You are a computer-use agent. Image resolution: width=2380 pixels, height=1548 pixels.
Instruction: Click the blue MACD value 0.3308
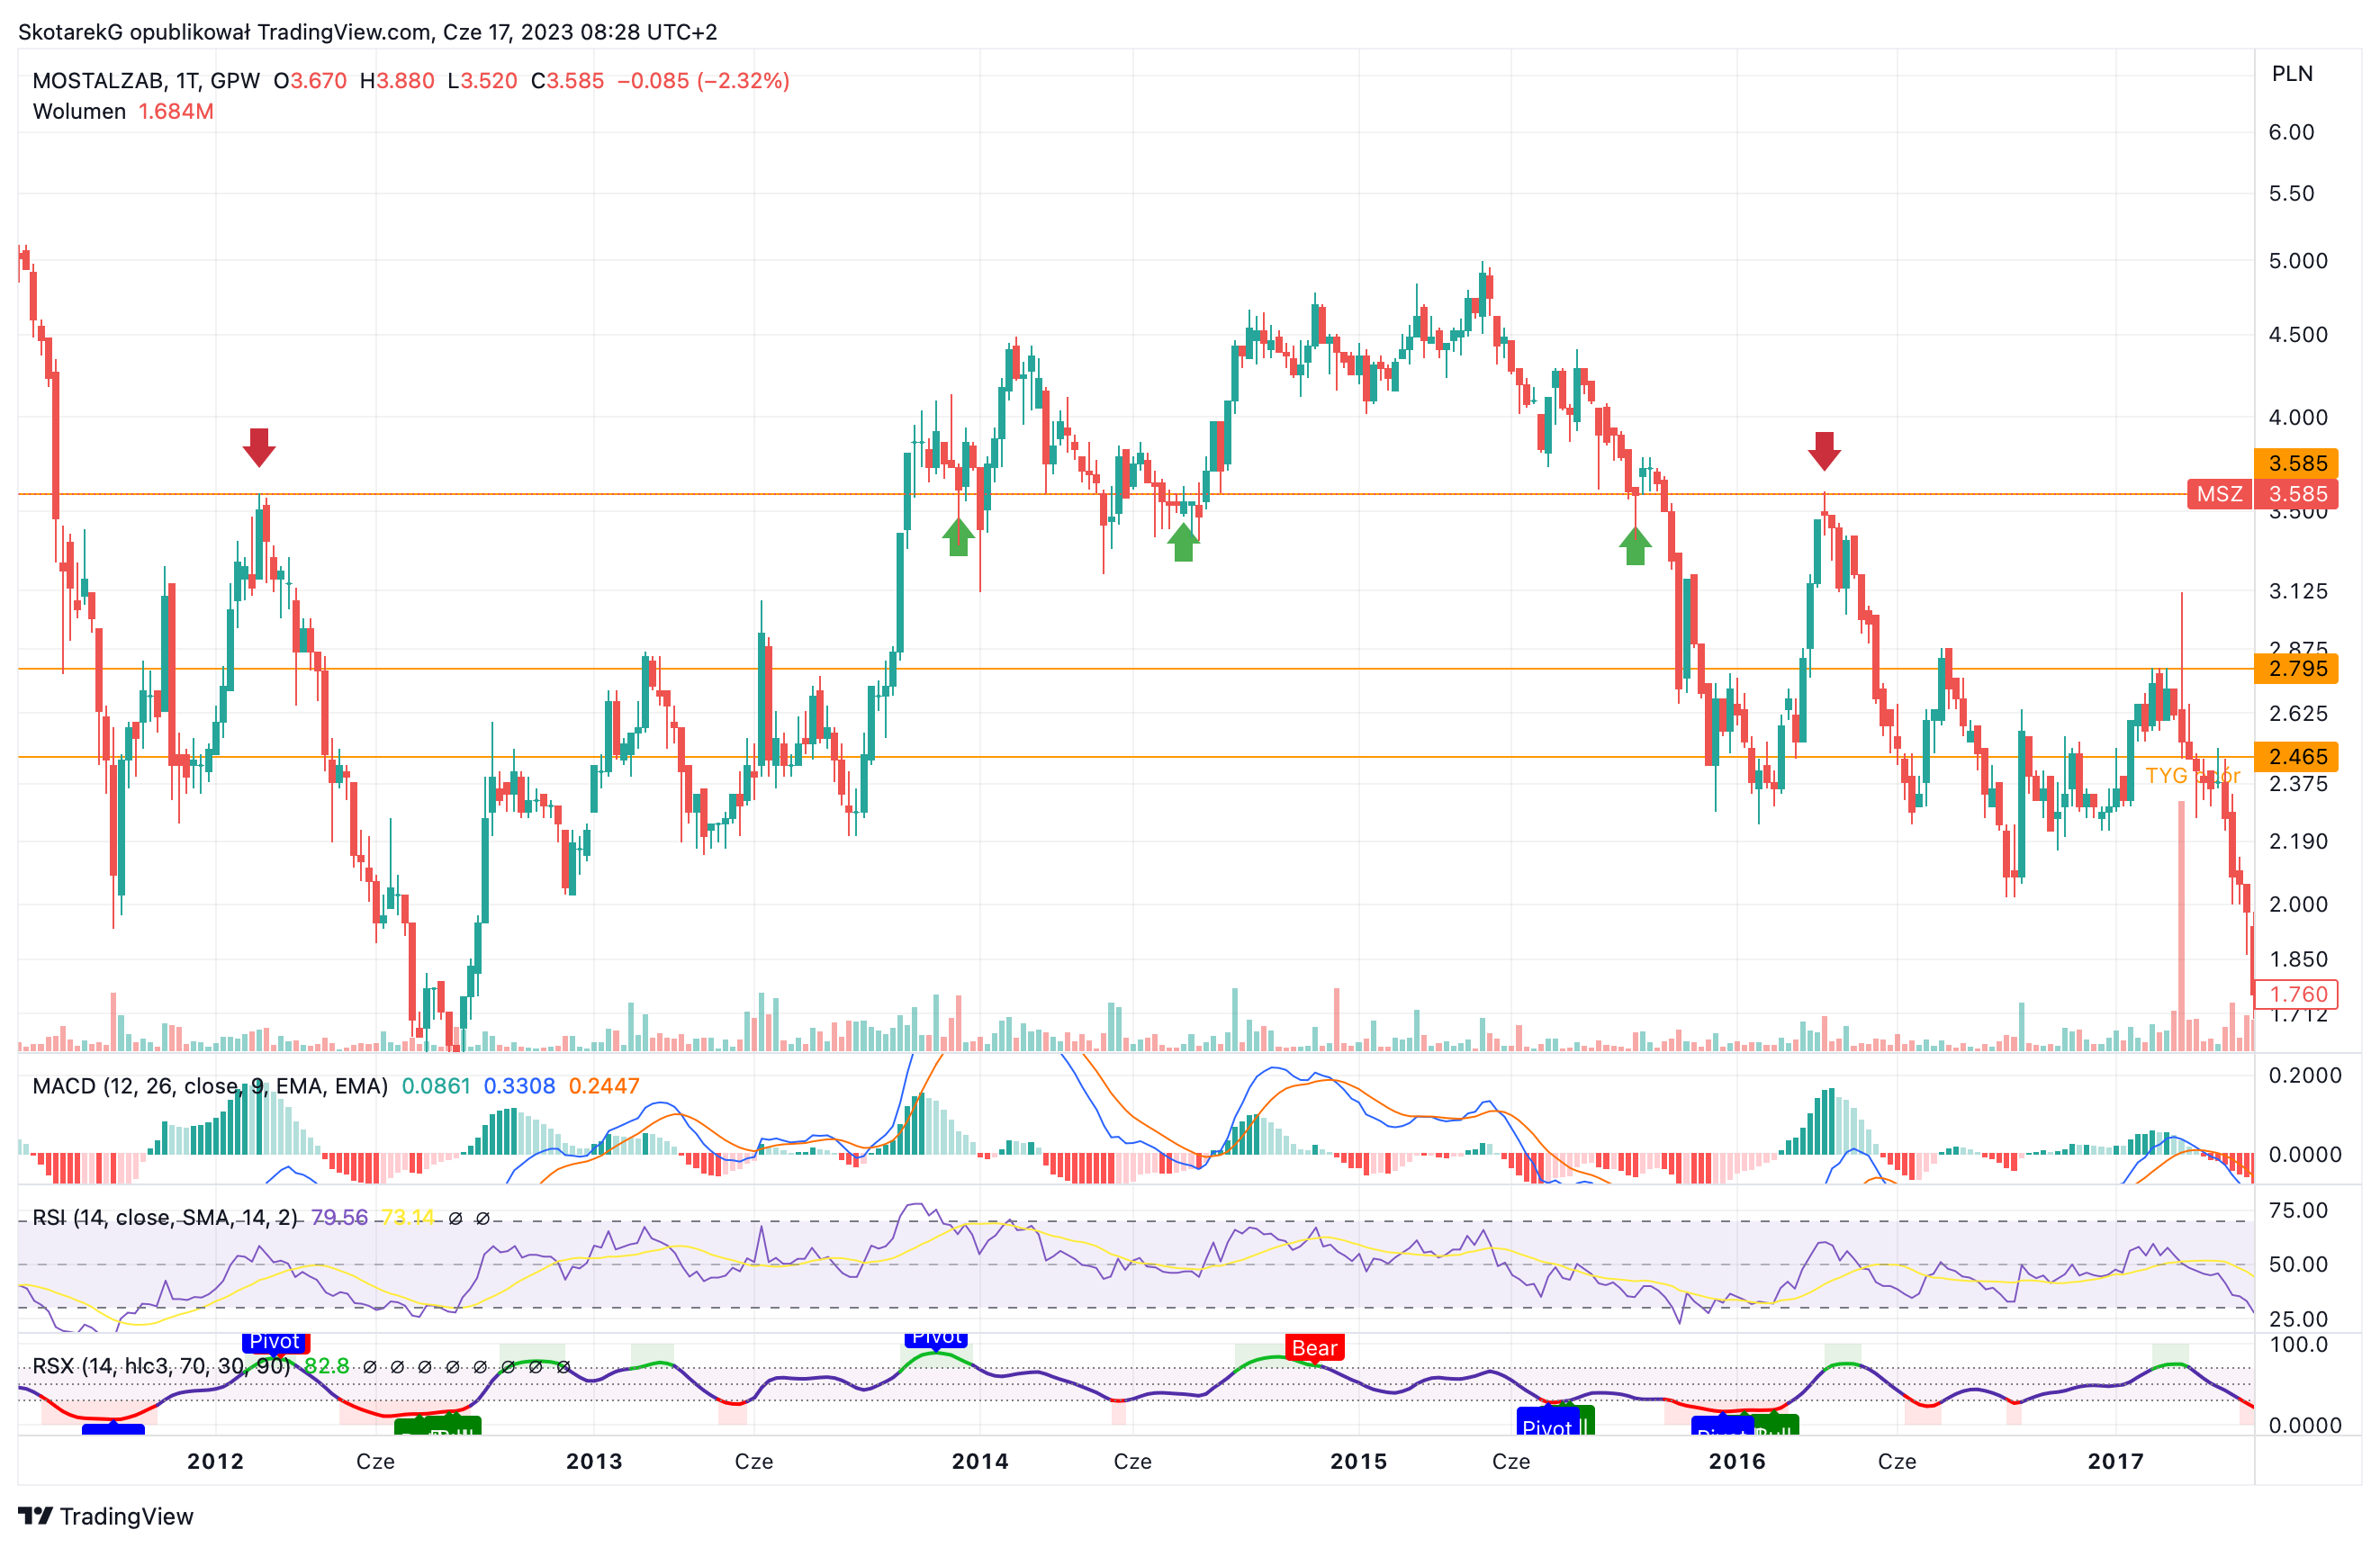pyautogui.click(x=519, y=1086)
